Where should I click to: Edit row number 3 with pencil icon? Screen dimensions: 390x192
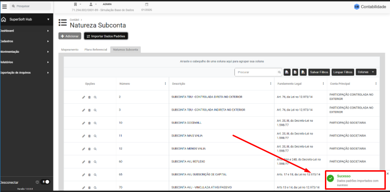(x=84, y=110)
